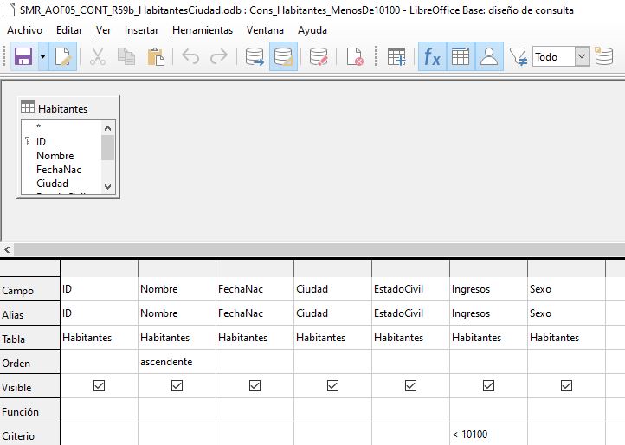Toggle the Table name row icon
Image resolution: width=625 pixels, height=445 pixels.
461,56
